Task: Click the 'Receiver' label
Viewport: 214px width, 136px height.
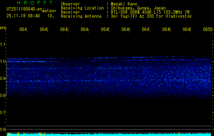Action: tap(70, 12)
